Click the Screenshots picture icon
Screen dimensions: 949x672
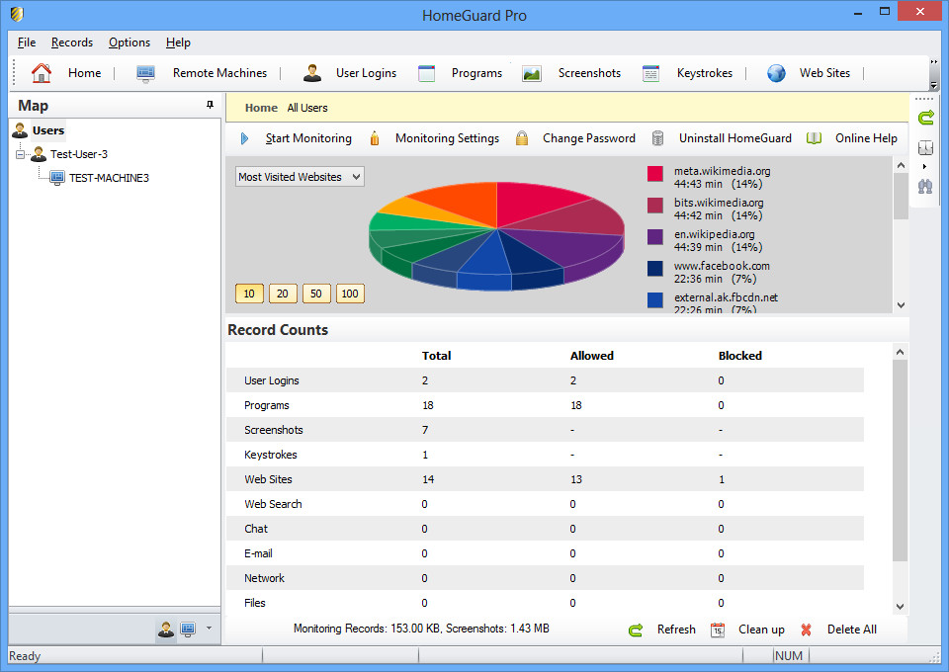(x=532, y=73)
